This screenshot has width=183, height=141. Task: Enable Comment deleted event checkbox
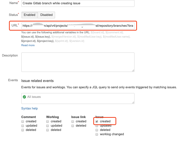[23, 130]
